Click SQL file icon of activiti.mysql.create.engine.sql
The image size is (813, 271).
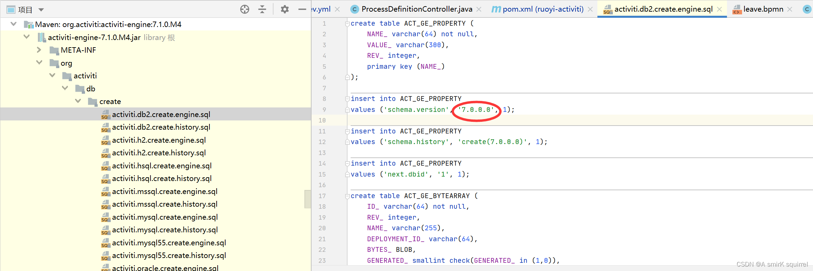(x=106, y=217)
